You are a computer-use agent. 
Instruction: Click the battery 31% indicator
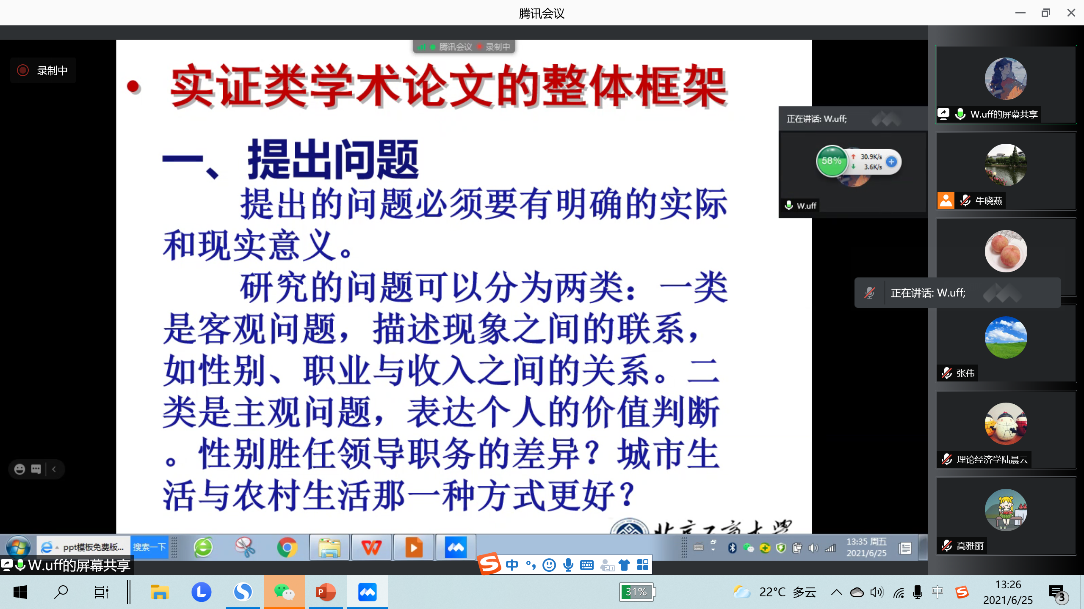[x=636, y=592]
